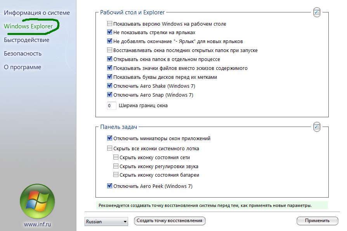Toggle Показывать значки файлов вместо эскизов
The height and width of the screenshot is (231, 347).
pyautogui.click(x=109, y=68)
